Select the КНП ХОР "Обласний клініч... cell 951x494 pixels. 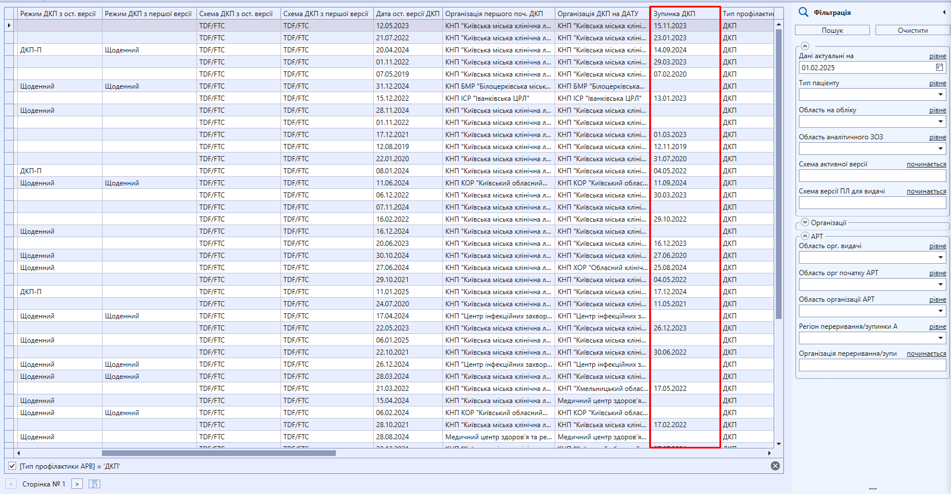602,267
